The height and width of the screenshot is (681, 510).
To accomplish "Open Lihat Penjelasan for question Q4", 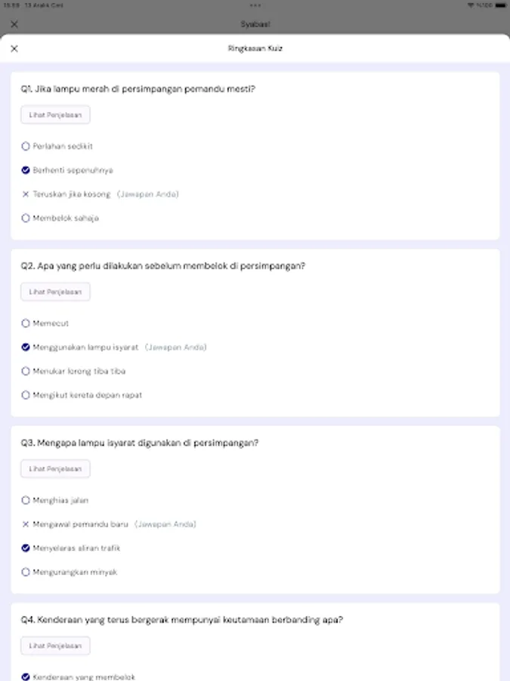I will click(55, 645).
